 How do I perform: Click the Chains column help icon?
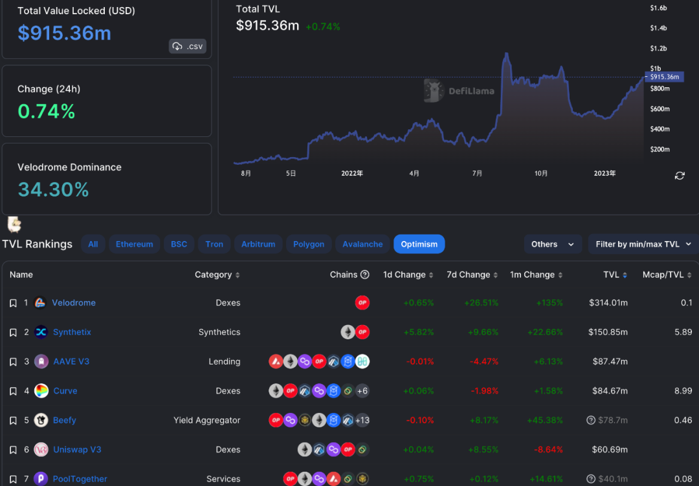coord(364,275)
